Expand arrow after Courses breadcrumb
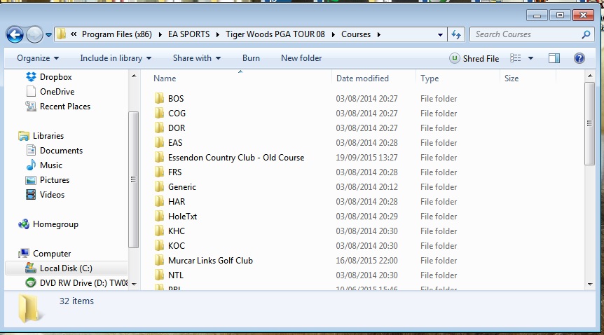The image size is (604, 335). pyautogui.click(x=379, y=35)
